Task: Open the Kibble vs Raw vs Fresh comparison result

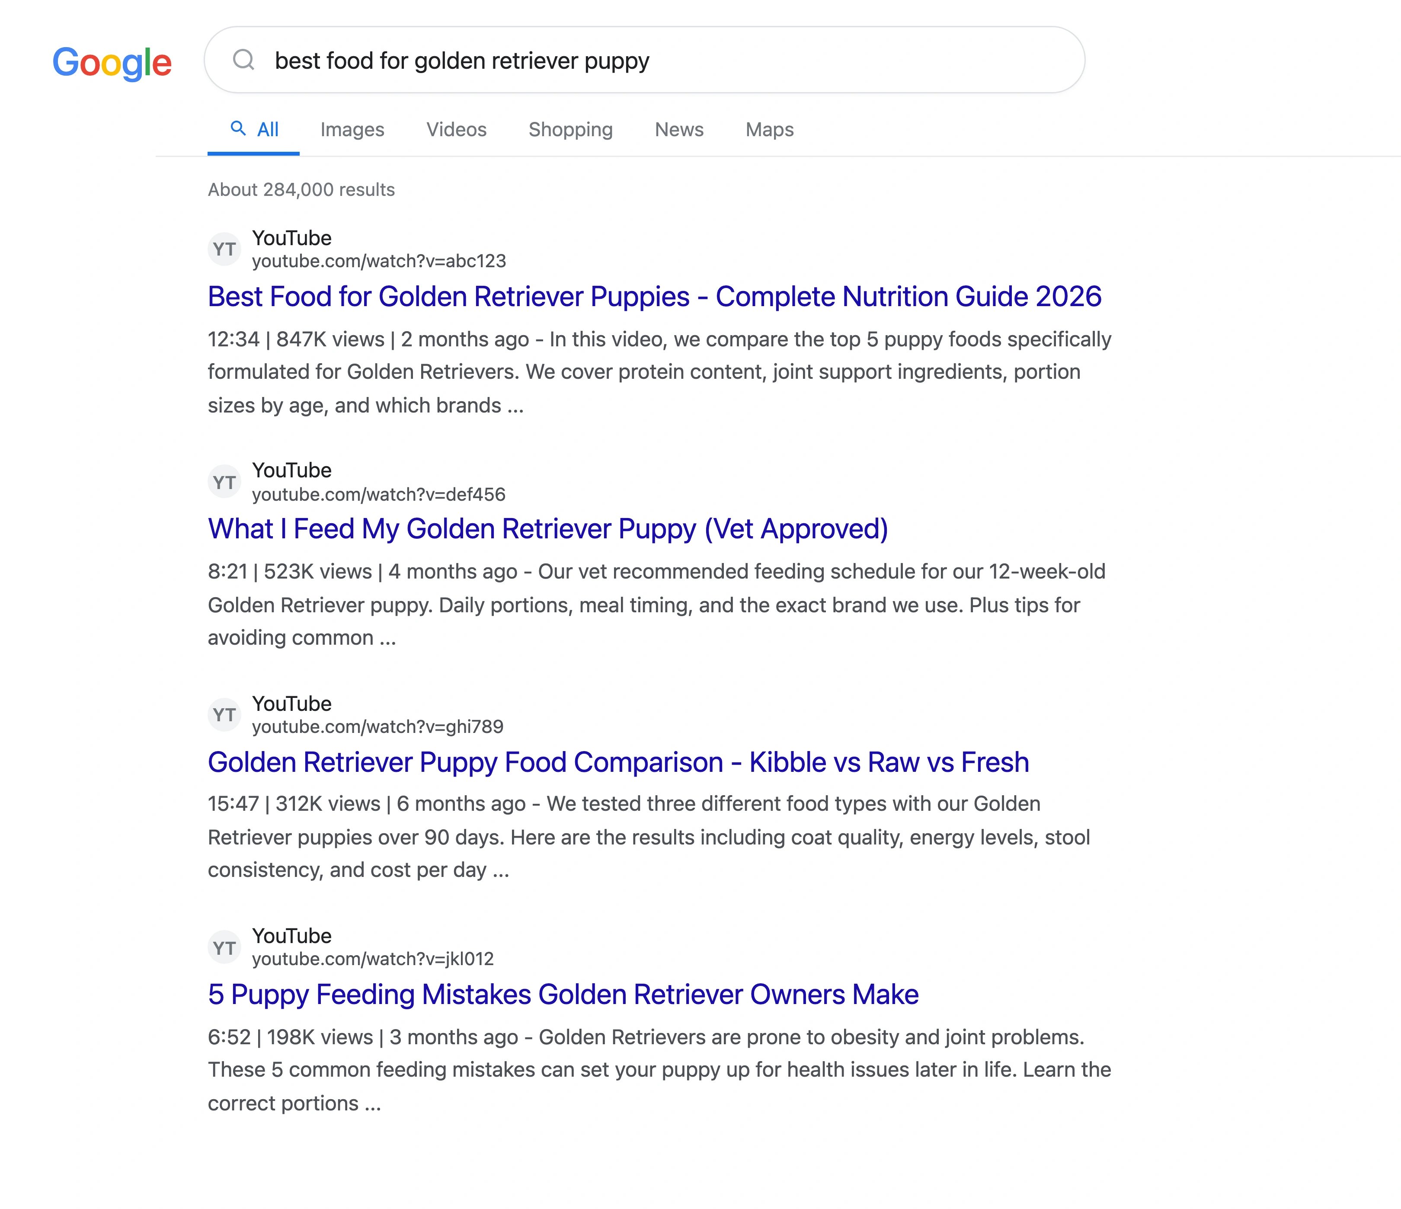Action: point(618,762)
